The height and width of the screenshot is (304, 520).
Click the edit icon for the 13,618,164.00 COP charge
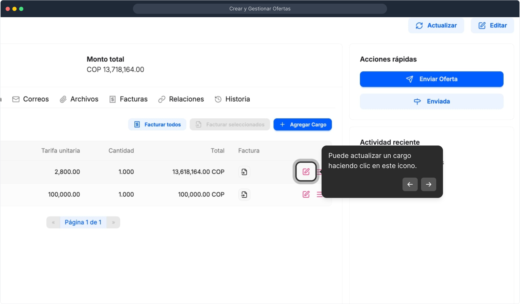(306, 171)
